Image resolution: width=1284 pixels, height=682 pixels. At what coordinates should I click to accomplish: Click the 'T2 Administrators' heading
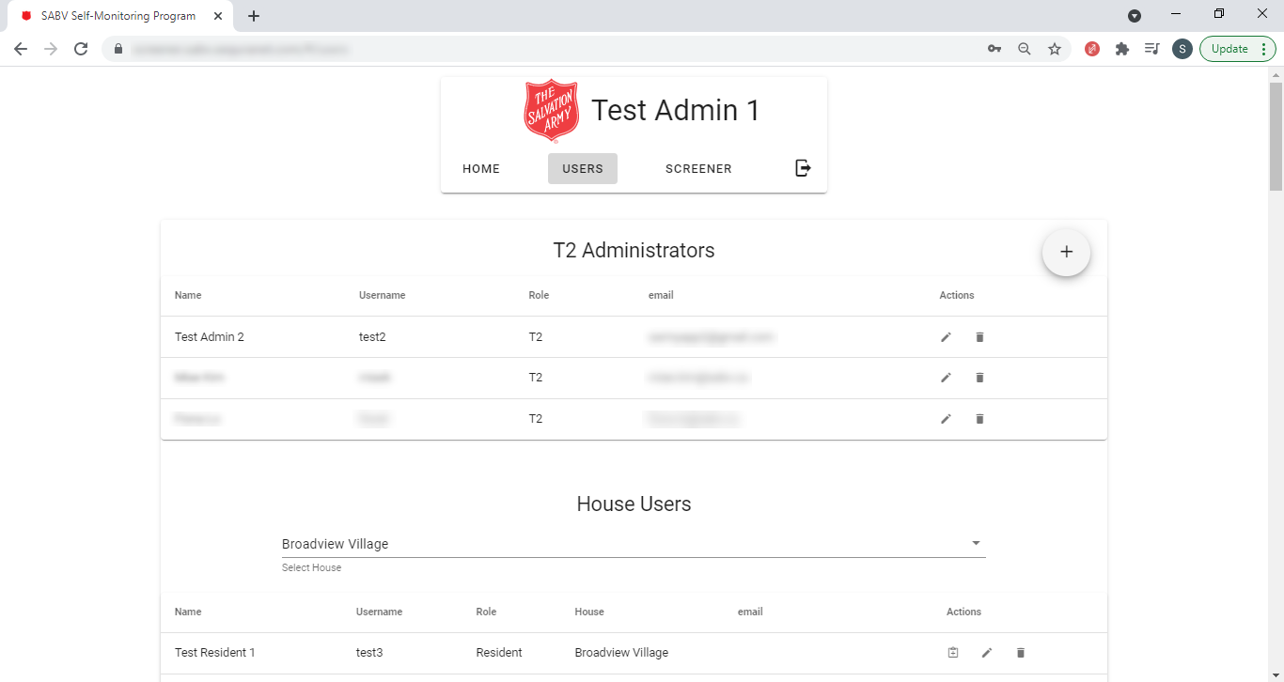[634, 251]
